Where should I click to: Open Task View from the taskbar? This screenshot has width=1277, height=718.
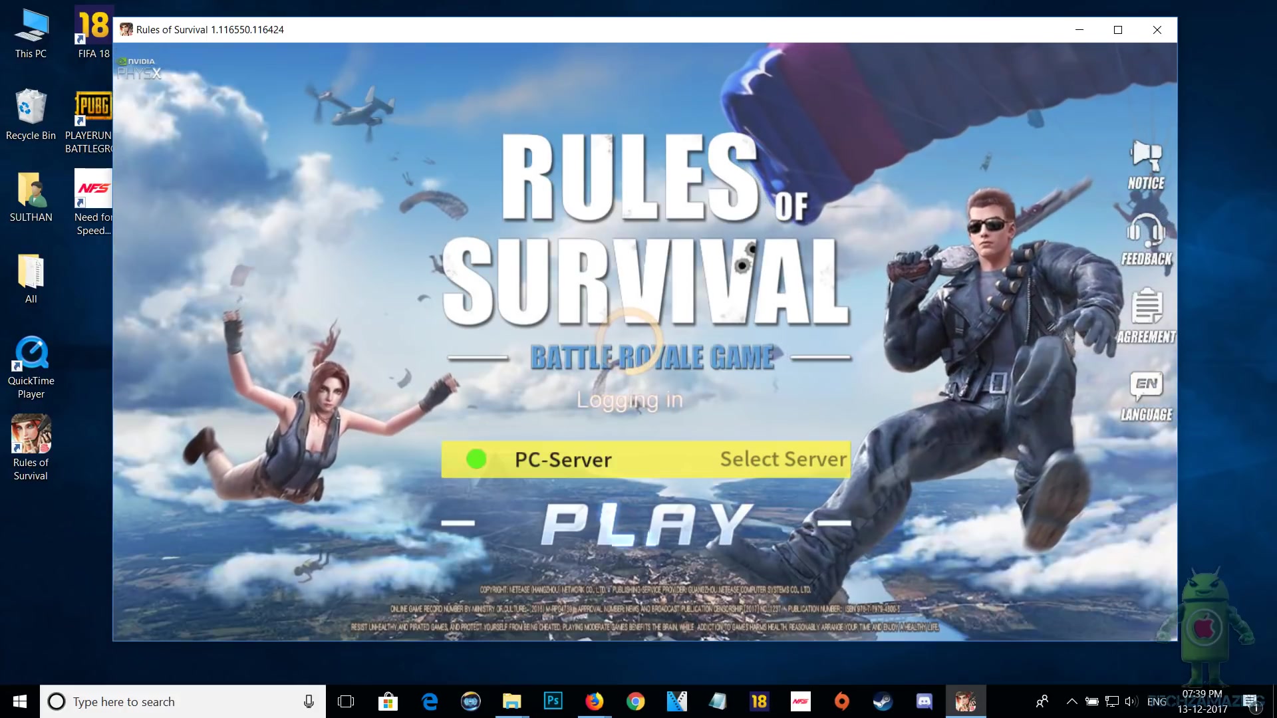coord(346,701)
